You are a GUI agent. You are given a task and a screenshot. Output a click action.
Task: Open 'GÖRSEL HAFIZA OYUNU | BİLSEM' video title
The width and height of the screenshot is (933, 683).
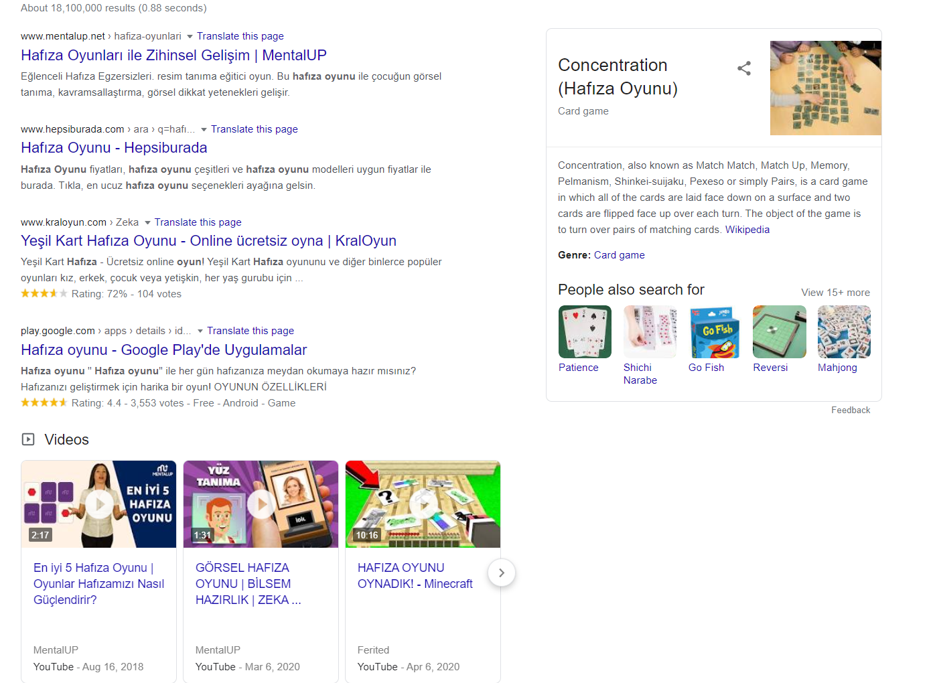pos(248,584)
